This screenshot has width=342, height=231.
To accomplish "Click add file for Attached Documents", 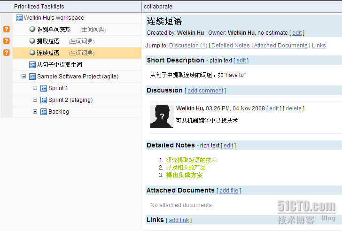I will click(229, 191).
